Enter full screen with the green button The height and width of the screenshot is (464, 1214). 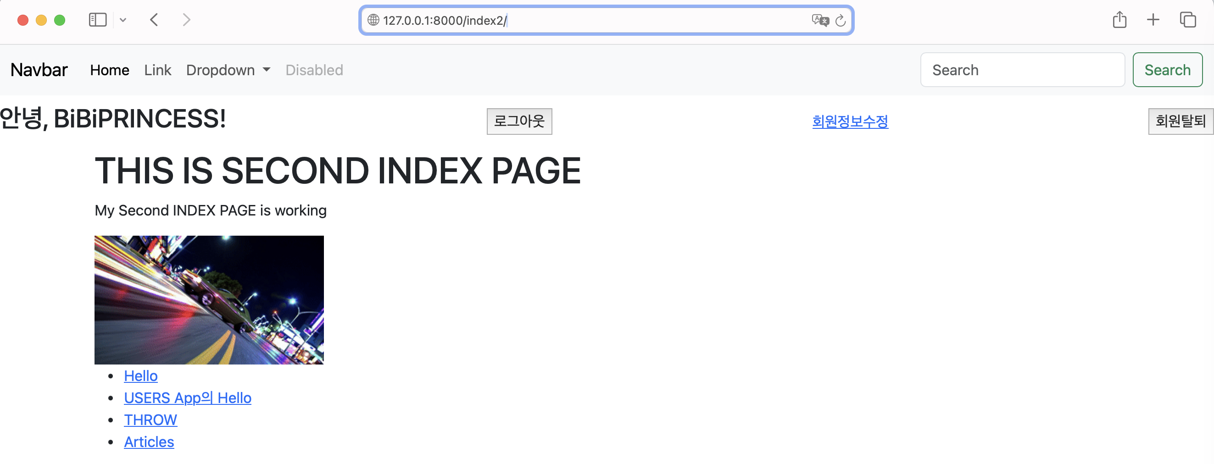pyautogui.click(x=59, y=20)
